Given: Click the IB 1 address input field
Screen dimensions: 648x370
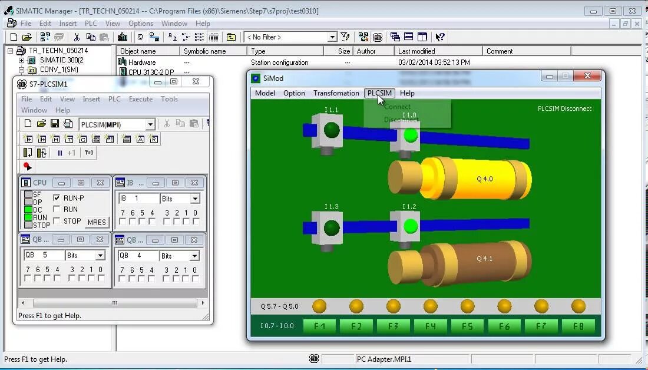Looking at the screenshot, I should click(138, 199).
